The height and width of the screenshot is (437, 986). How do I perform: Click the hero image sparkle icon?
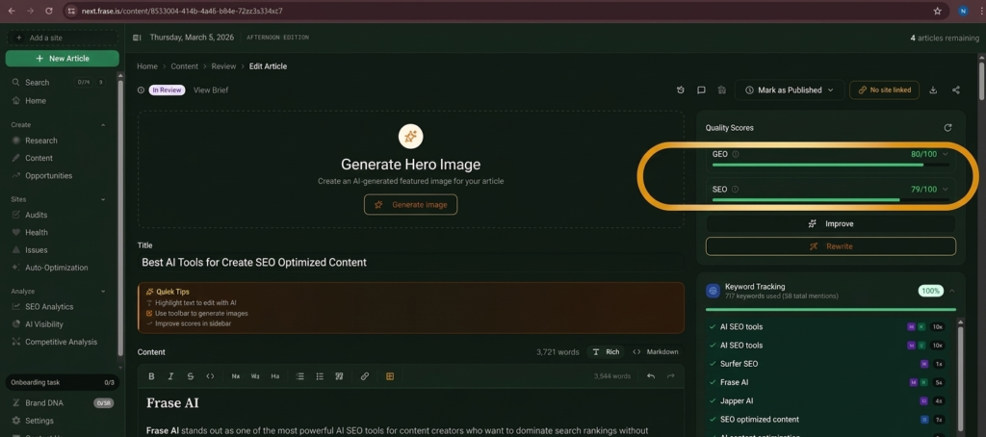(410, 137)
